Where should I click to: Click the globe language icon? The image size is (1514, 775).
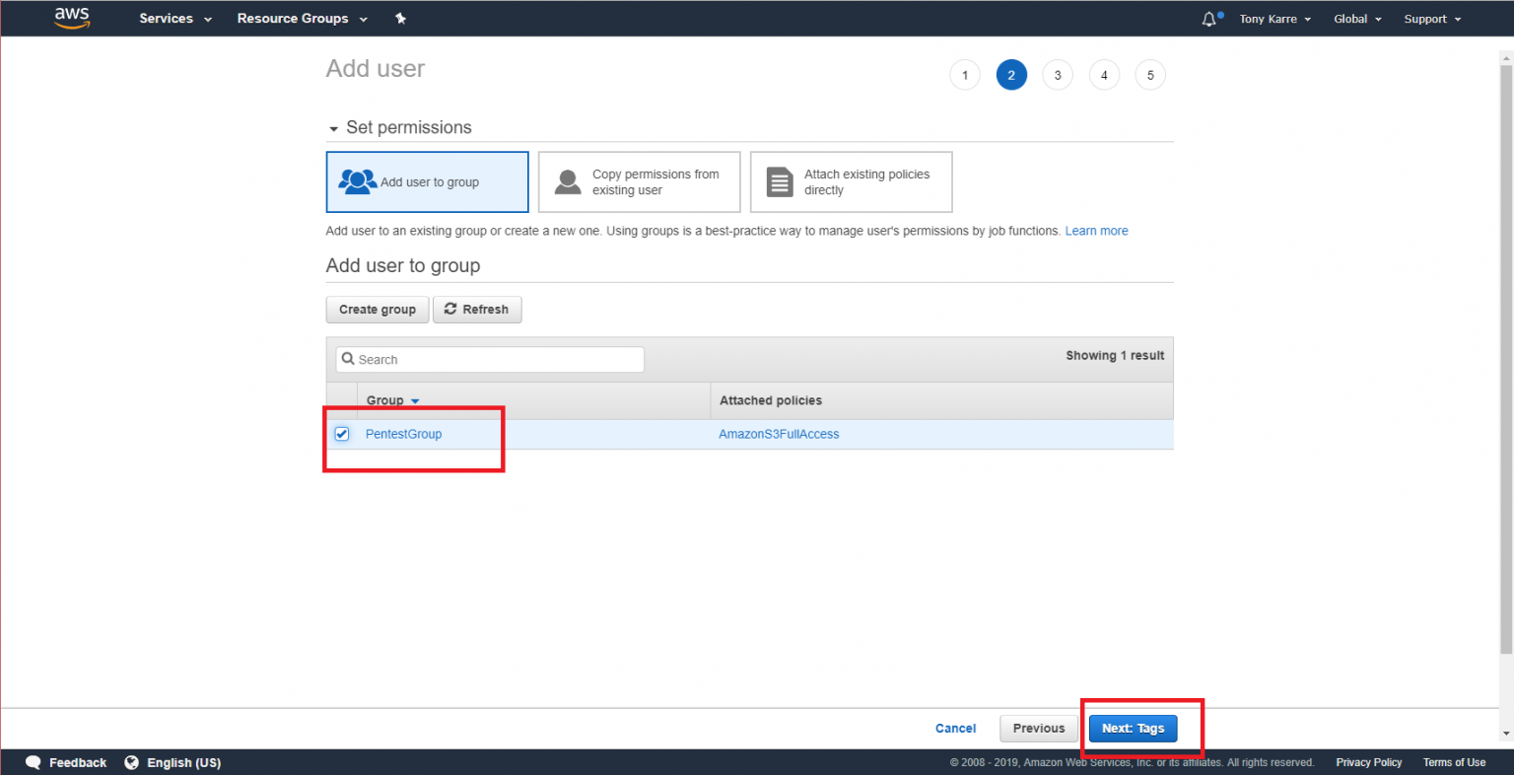click(132, 762)
